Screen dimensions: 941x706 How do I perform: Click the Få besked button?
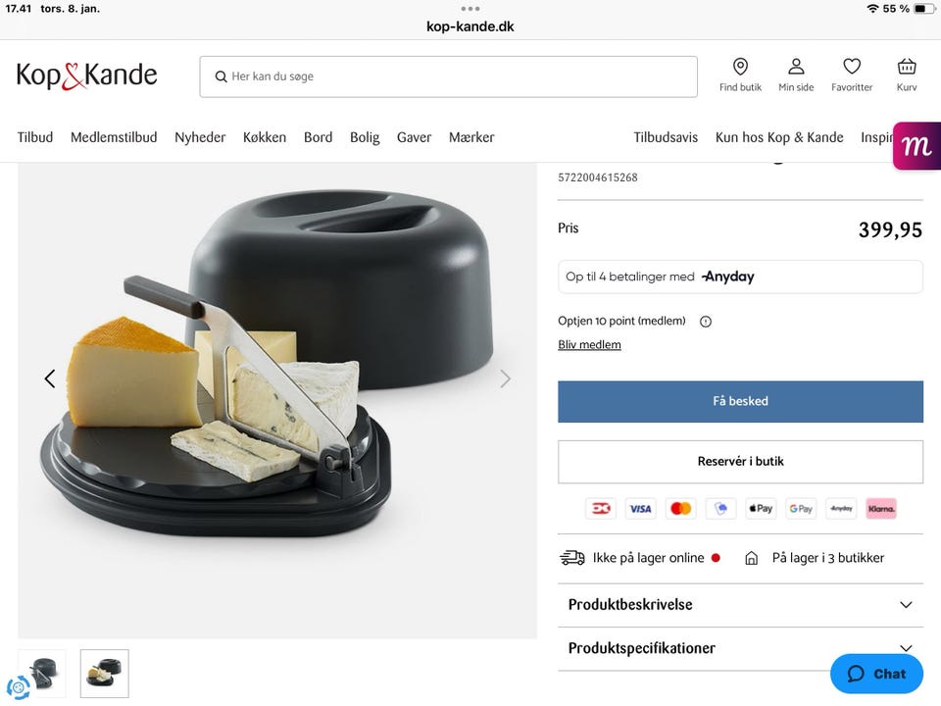click(x=740, y=402)
